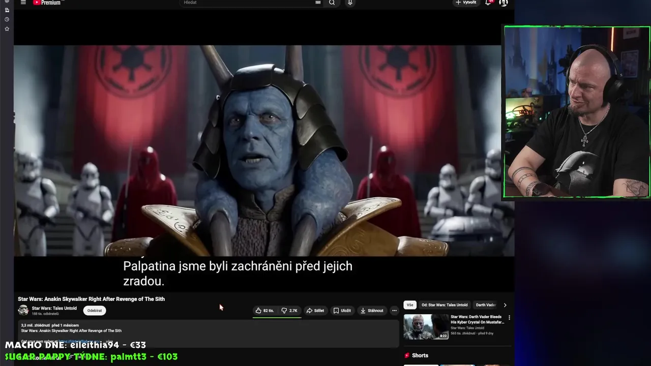
Task: Like the video (82 tis.)
Action: pyautogui.click(x=265, y=311)
